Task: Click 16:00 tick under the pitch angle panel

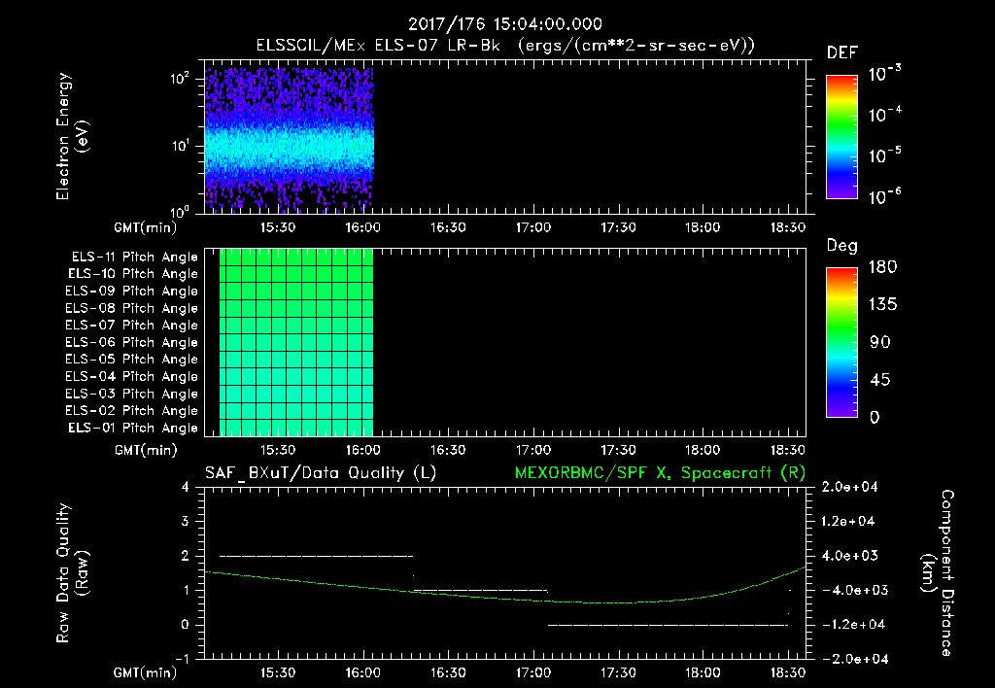Action: point(362,450)
